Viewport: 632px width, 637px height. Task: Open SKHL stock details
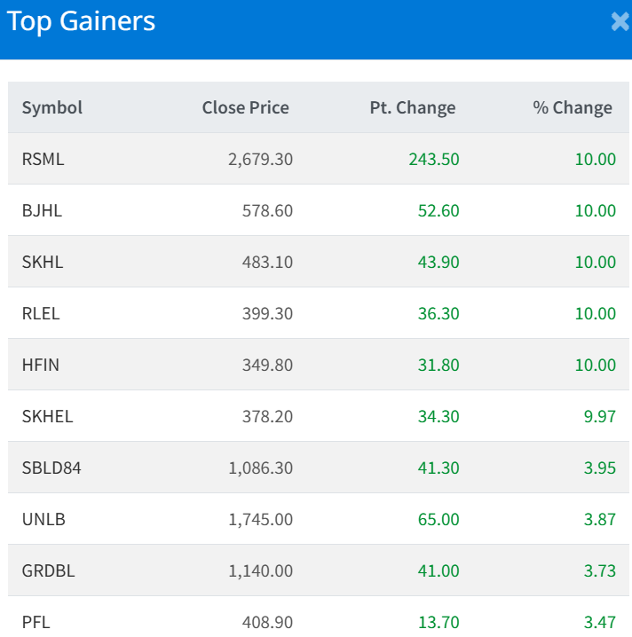[x=43, y=263]
